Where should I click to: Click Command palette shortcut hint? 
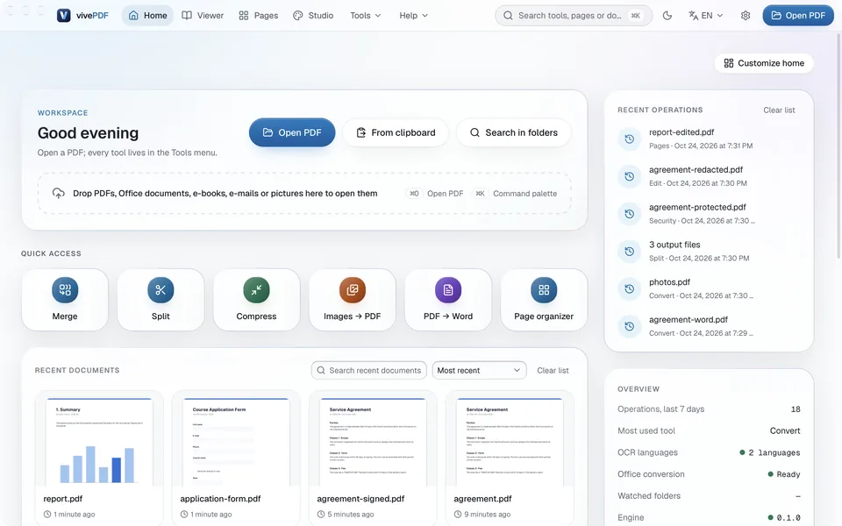pyautogui.click(x=516, y=193)
